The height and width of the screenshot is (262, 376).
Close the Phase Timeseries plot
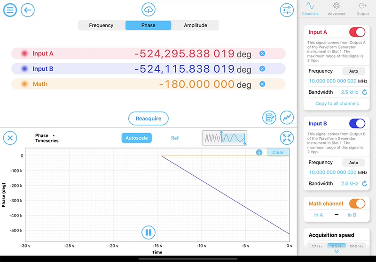[10, 138]
